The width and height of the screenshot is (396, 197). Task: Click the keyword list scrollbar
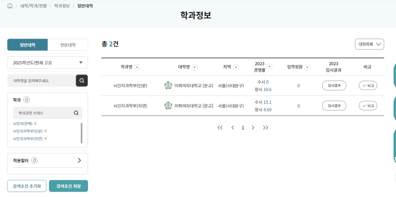81,133
